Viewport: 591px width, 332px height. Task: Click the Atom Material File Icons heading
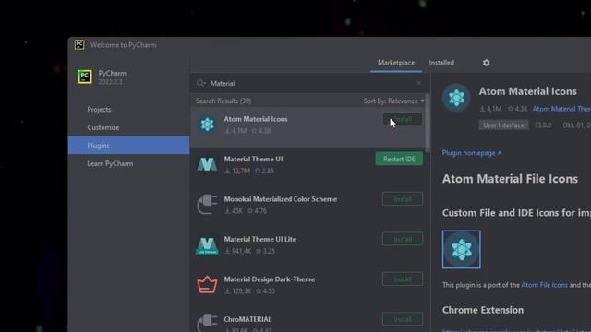(x=510, y=179)
